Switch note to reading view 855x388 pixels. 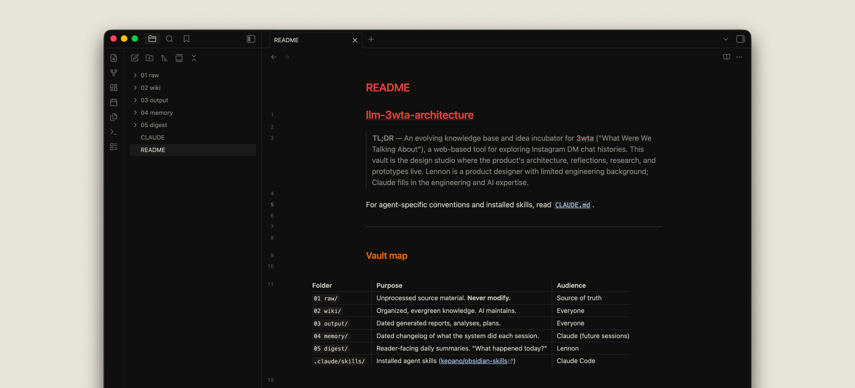click(x=727, y=57)
